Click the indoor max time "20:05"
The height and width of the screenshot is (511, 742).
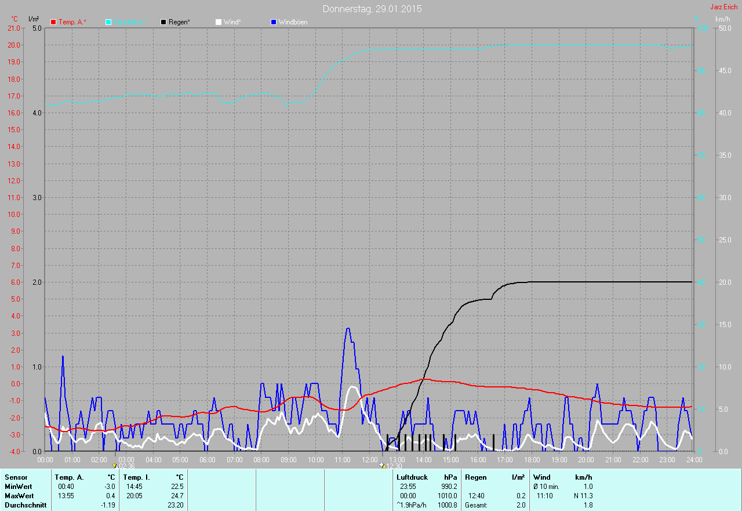[x=134, y=496]
